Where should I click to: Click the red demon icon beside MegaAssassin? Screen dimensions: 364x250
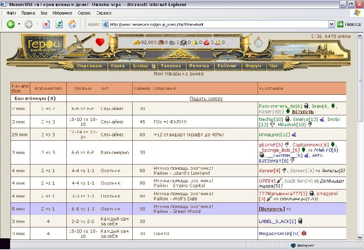pyautogui.click(x=303, y=233)
